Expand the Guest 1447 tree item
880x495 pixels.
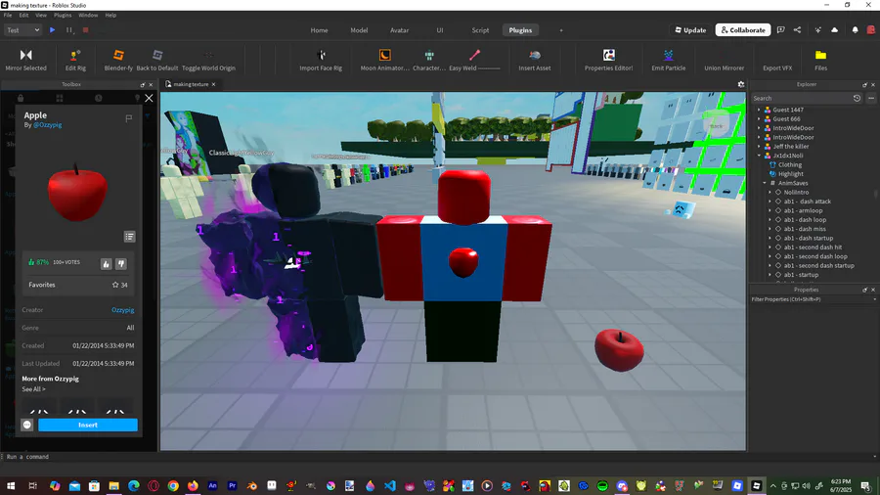[759, 110]
